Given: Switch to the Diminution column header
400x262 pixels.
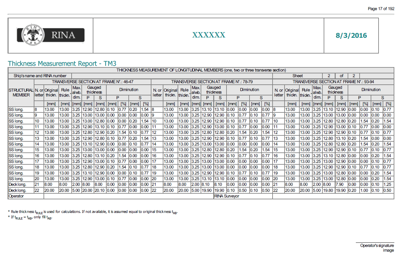Looking at the screenshot, I should (x=128, y=89).
